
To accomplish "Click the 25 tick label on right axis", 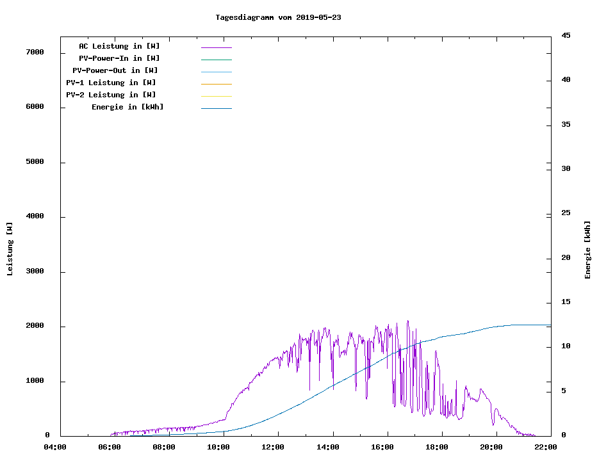I will [566, 213].
